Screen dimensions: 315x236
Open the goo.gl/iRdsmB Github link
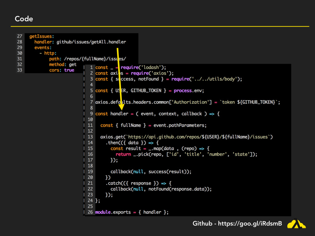click(249, 224)
